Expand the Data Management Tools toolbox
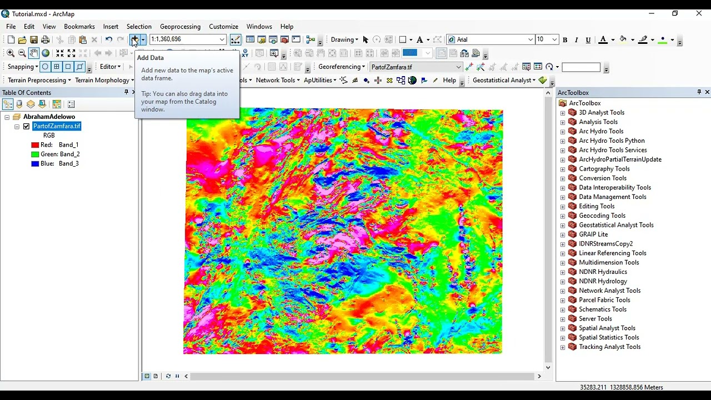This screenshot has height=400, width=711. [563, 197]
